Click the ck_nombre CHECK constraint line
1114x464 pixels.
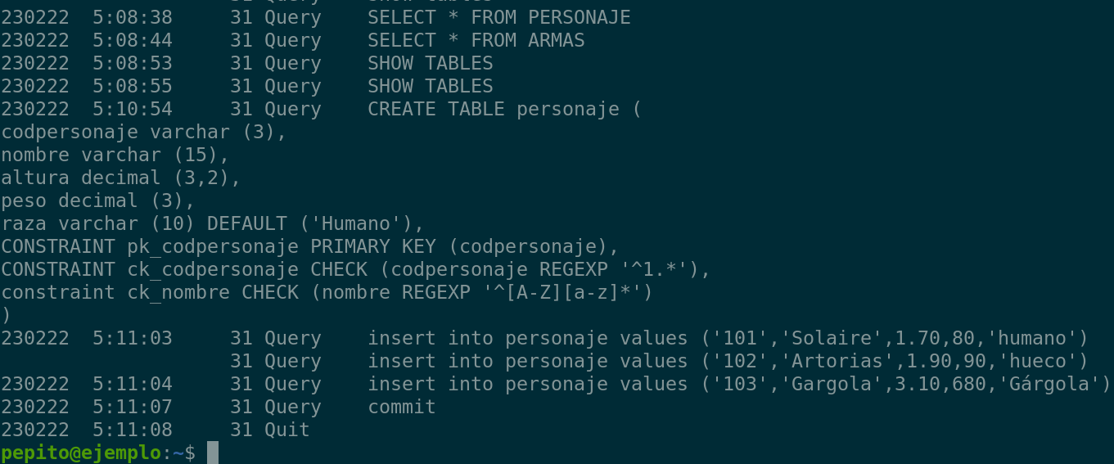(327, 292)
